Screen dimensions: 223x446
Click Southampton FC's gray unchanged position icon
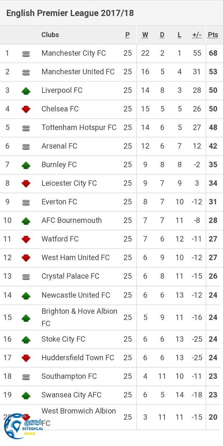[26, 377]
